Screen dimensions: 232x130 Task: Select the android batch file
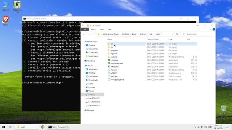[113, 57]
